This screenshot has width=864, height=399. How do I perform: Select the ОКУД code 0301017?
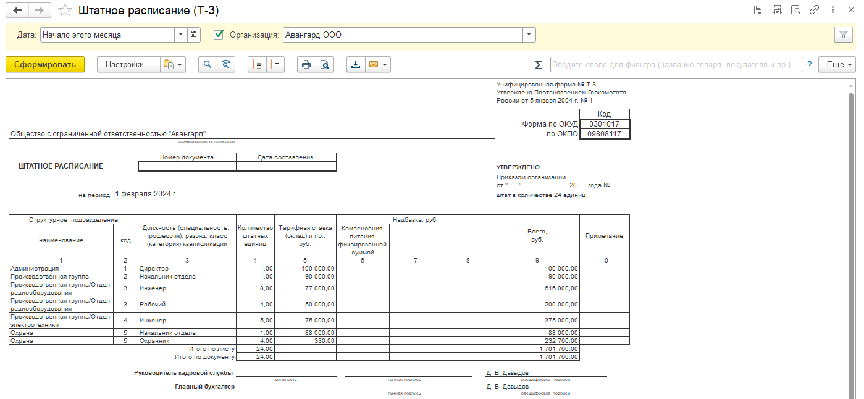[605, 124]
